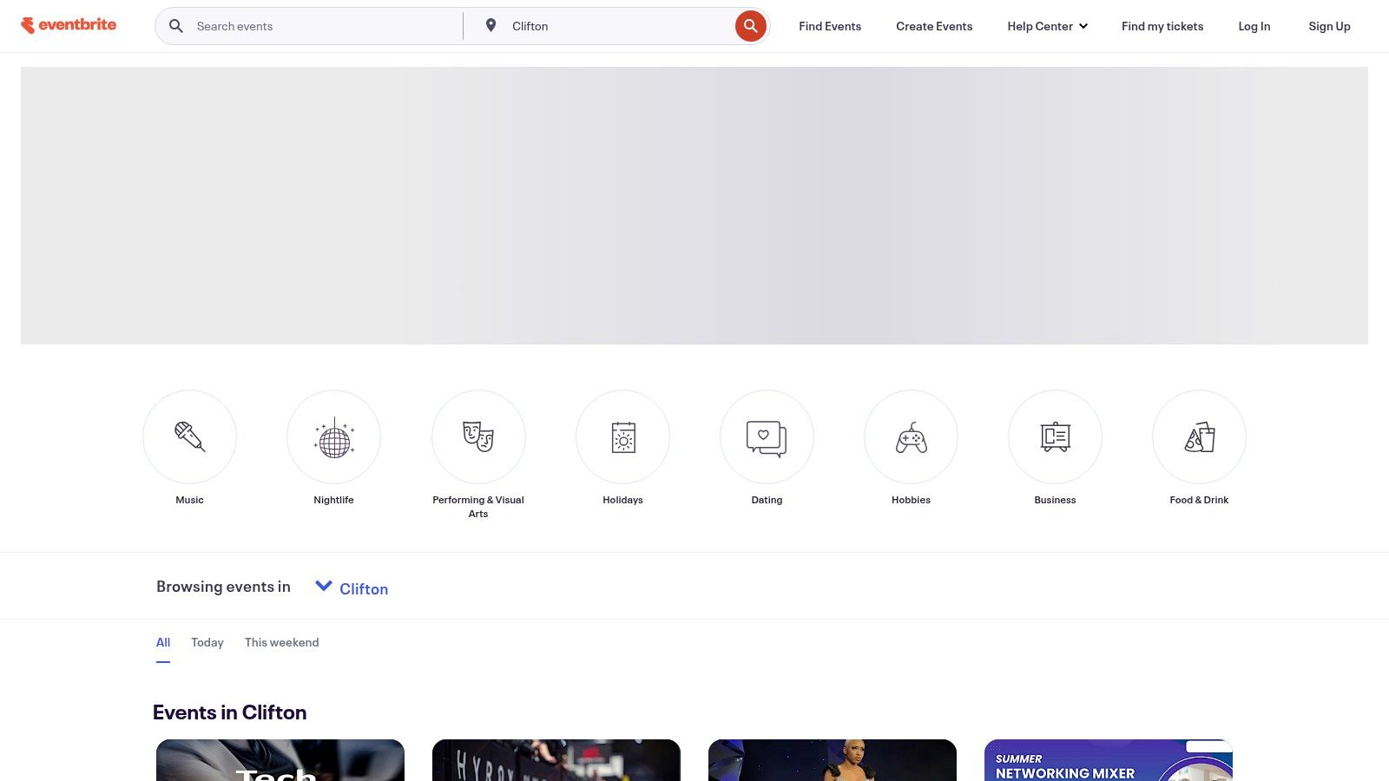Switch to the Today tab

tap(207, 642)
